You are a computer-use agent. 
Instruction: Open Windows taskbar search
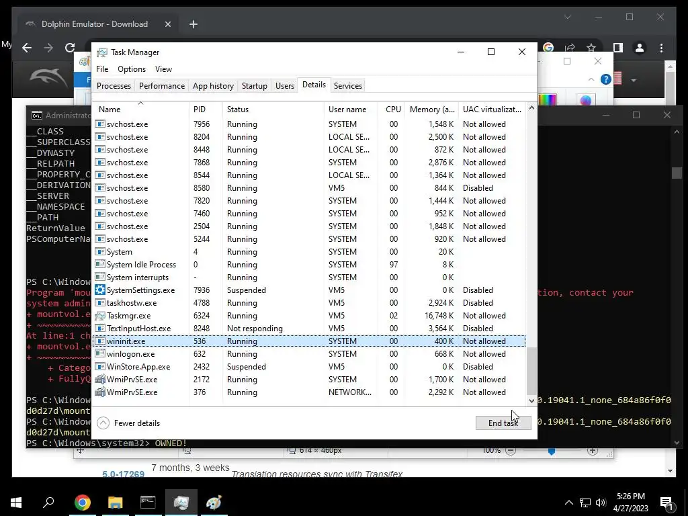pyautogui.click(x=48, y=503)
